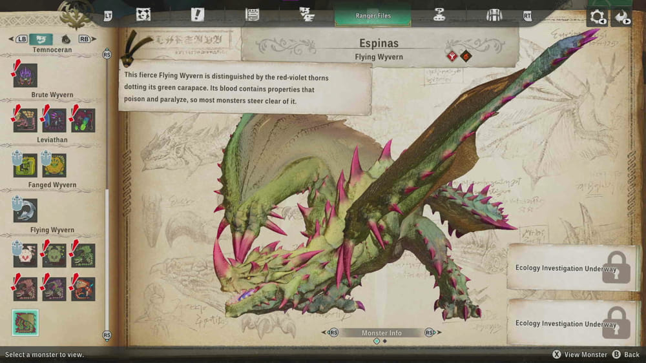The image size is (646, 363).
Task: Select the highlighted monster list category toggle
Action: [41, 39]
